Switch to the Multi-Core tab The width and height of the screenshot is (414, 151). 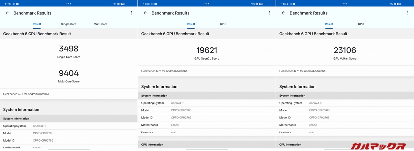pyautogui.click(x=100, y=24)
